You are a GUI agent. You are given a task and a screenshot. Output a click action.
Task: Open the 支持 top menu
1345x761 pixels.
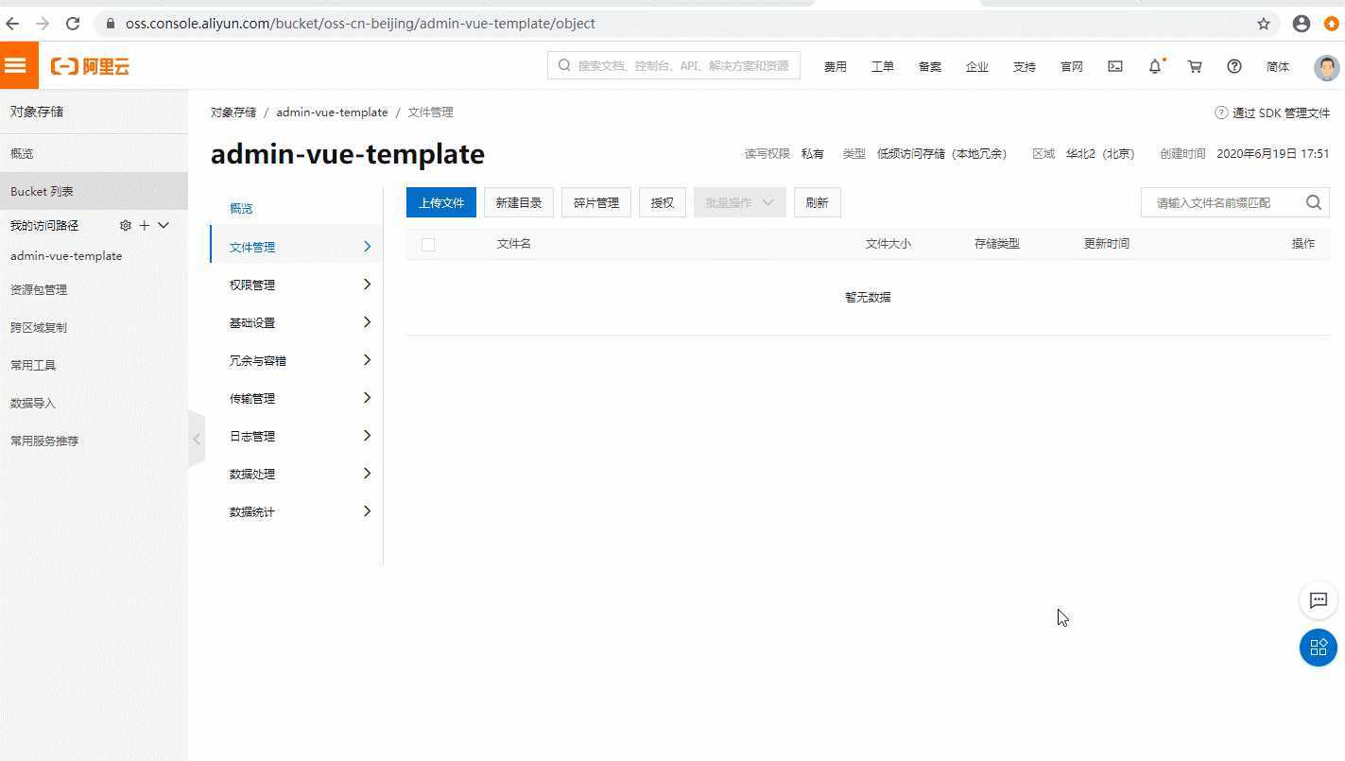[x=1025, y=66]
